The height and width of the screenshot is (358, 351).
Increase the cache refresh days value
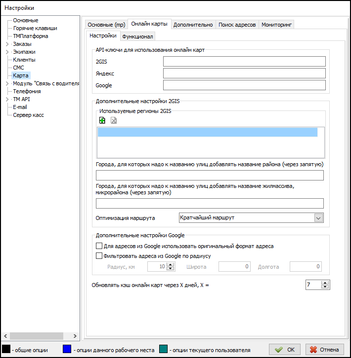(x=325, y=283)
